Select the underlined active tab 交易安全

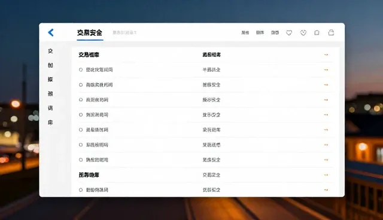90,33
